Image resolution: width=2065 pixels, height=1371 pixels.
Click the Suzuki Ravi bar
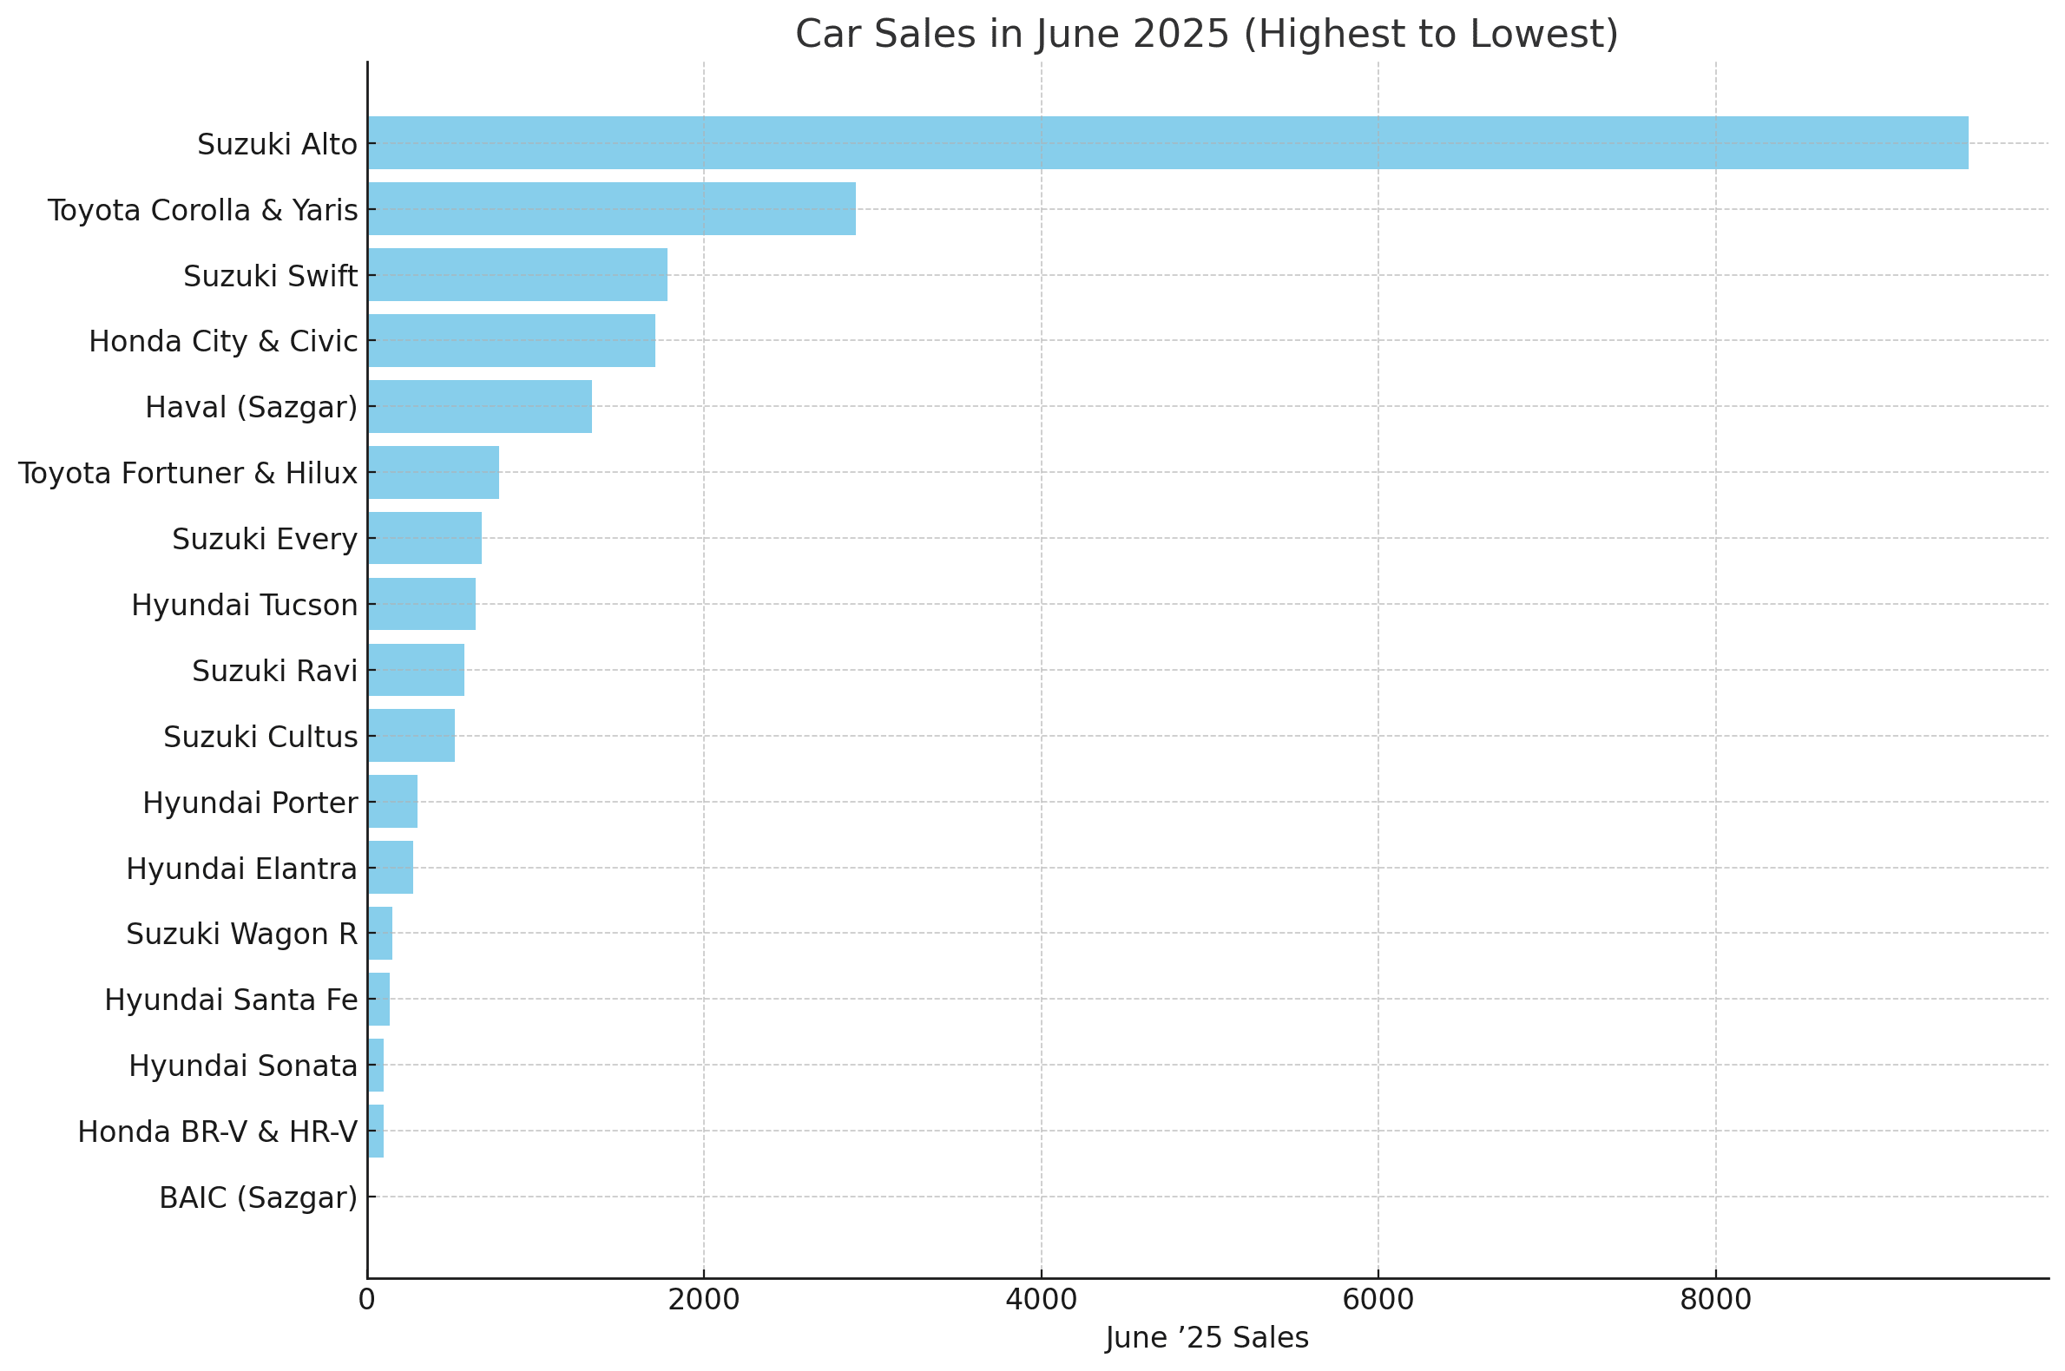click(x=416, y=670)
